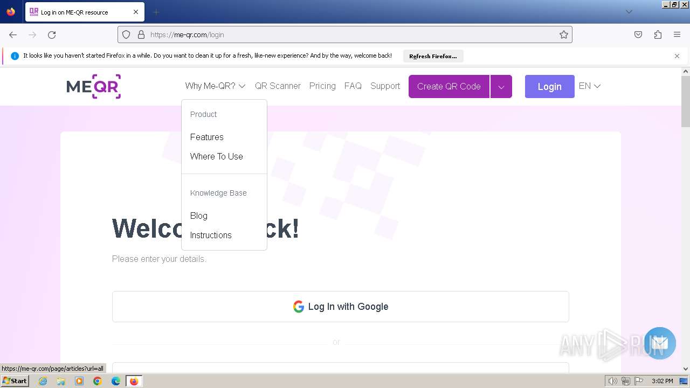Collapse the Why Me-QR? dropdown menu

pos(215,86)
